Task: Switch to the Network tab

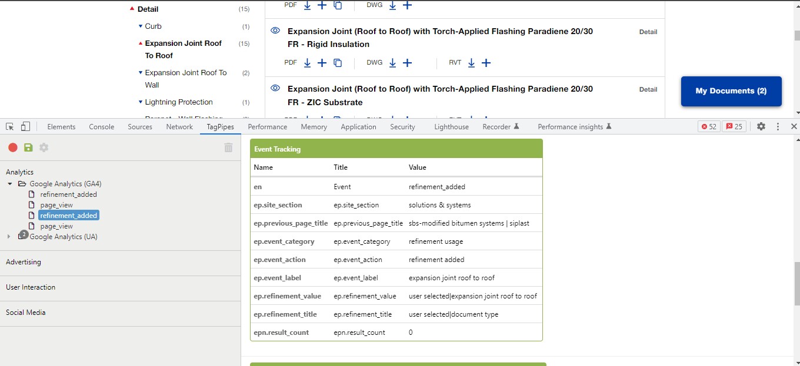Action: point(179,126)
